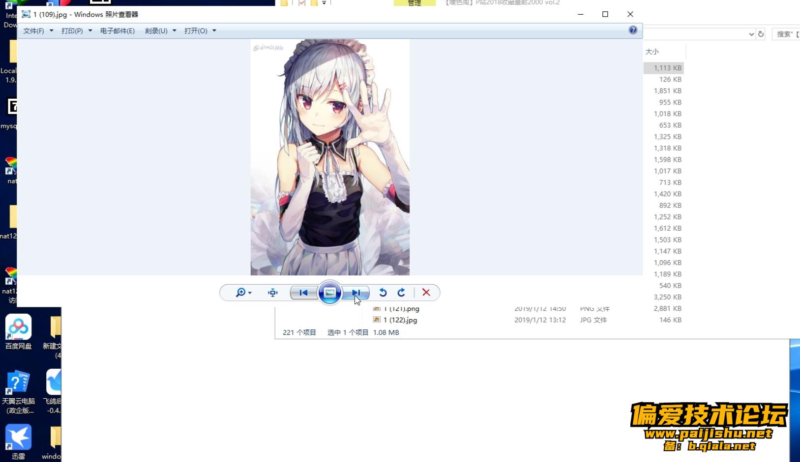Sort files by the 大小 column header

pyautogui.click(x=652, y=52)
